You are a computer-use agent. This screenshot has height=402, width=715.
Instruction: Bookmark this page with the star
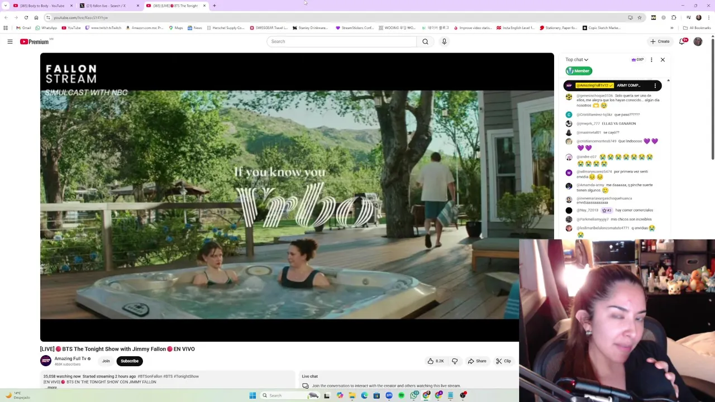(640, 17)
